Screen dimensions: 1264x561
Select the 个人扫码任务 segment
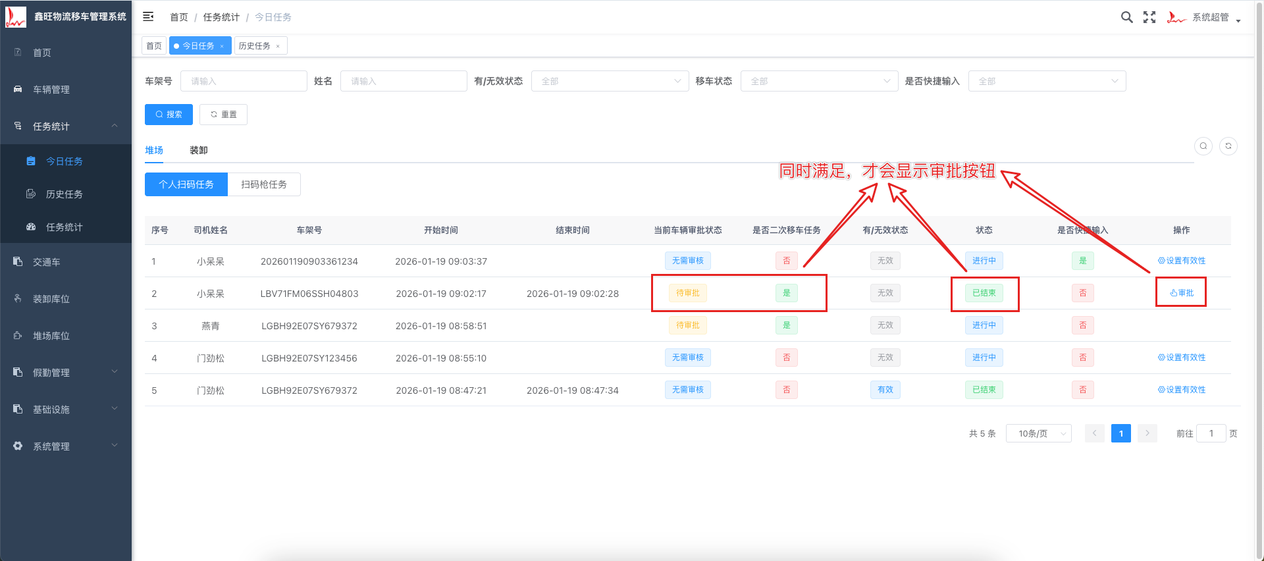tap(186, 184)
